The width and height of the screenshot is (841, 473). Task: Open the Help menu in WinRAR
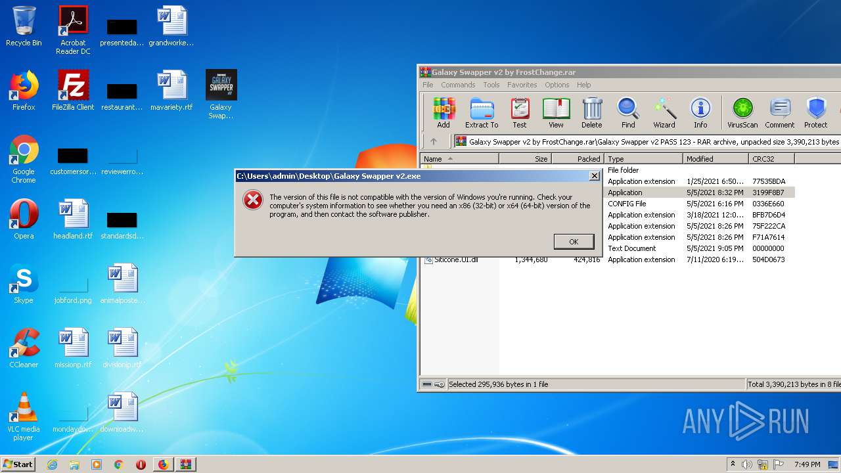click(583, 85)
